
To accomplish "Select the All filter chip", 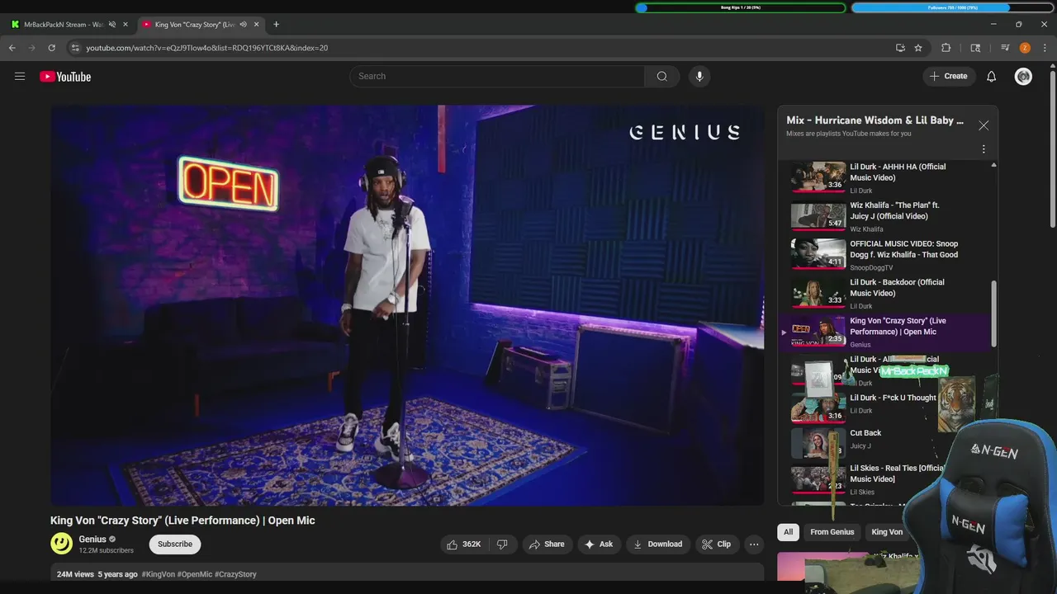I will click(x=788, y=532).
